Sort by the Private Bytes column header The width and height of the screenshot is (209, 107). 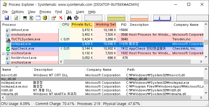pyautogui.click(x=82, y=25)
